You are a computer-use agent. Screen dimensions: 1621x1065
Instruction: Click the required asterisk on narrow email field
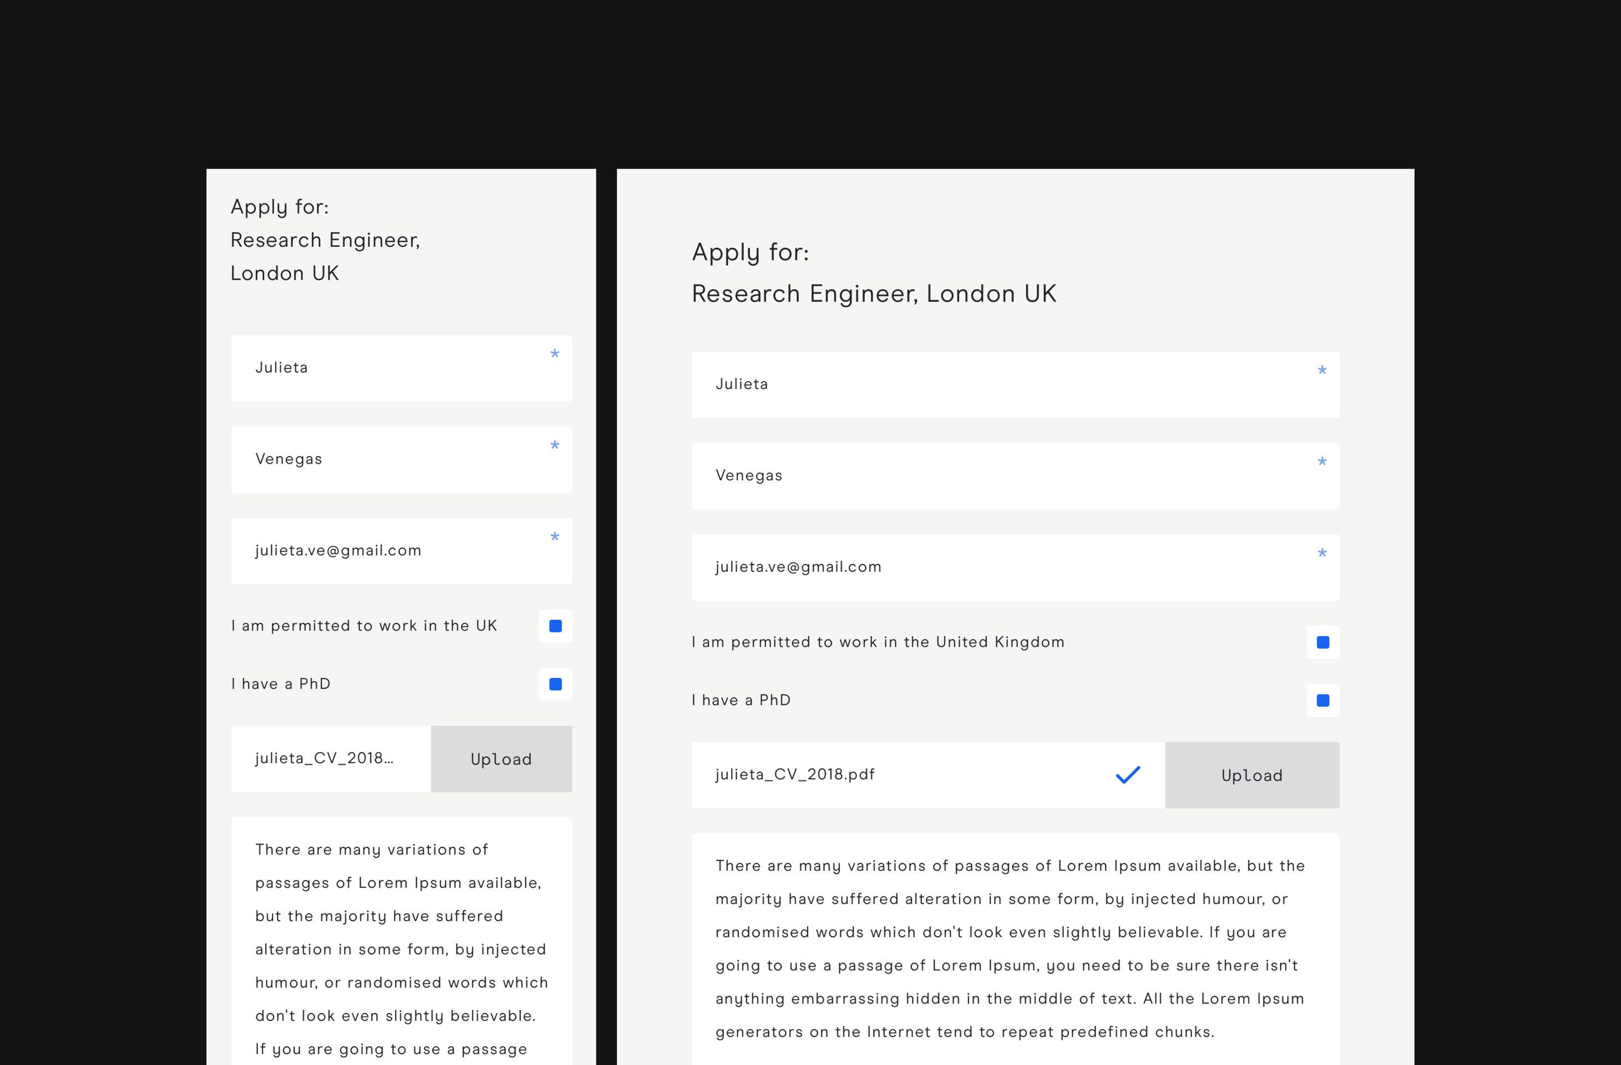click(554, 536)
